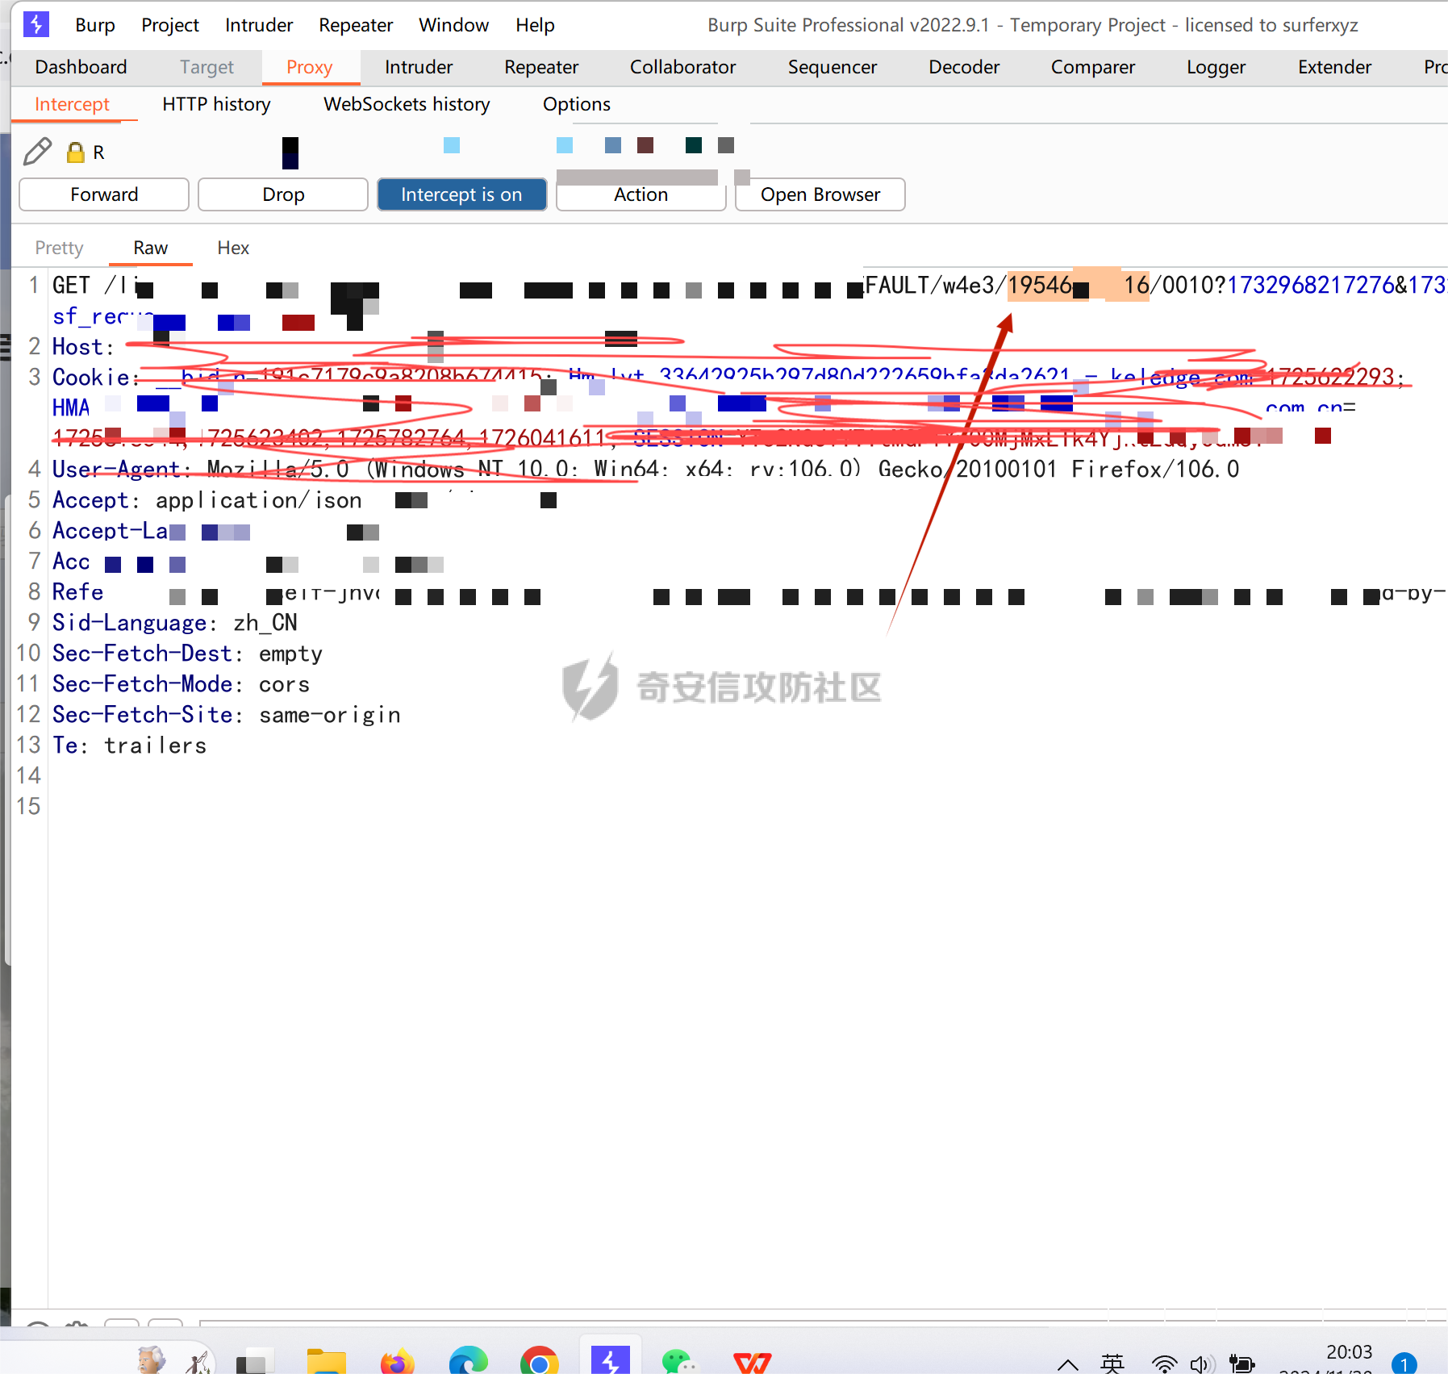The image size is (1448, 1374).
Task: Click the Forward button
Action: (x=104, y=194)
